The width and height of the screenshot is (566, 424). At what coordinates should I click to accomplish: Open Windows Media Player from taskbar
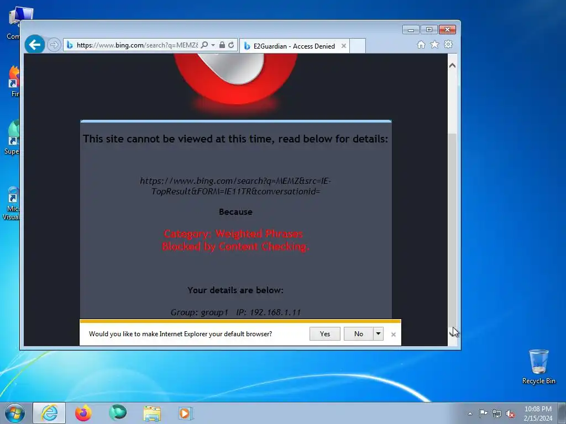tap(186, 413)
